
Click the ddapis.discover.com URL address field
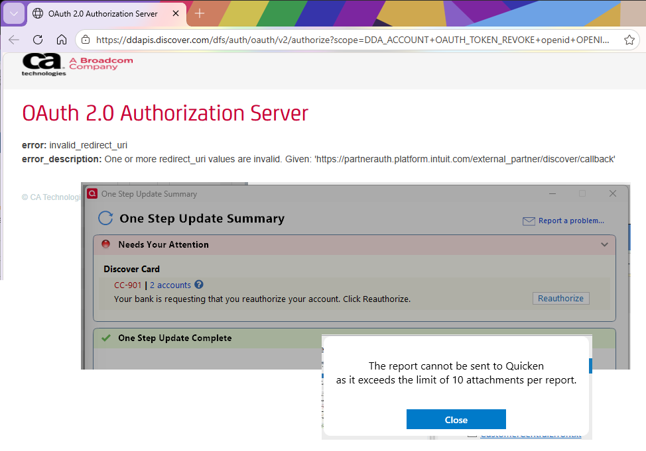pyautogui.click(x=352, y=40)
